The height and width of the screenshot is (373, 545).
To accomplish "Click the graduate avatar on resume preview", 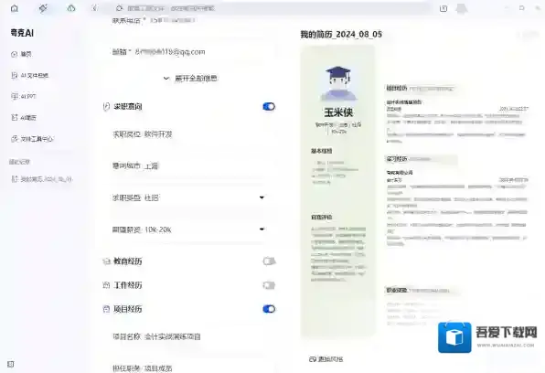I will (338, 82).
